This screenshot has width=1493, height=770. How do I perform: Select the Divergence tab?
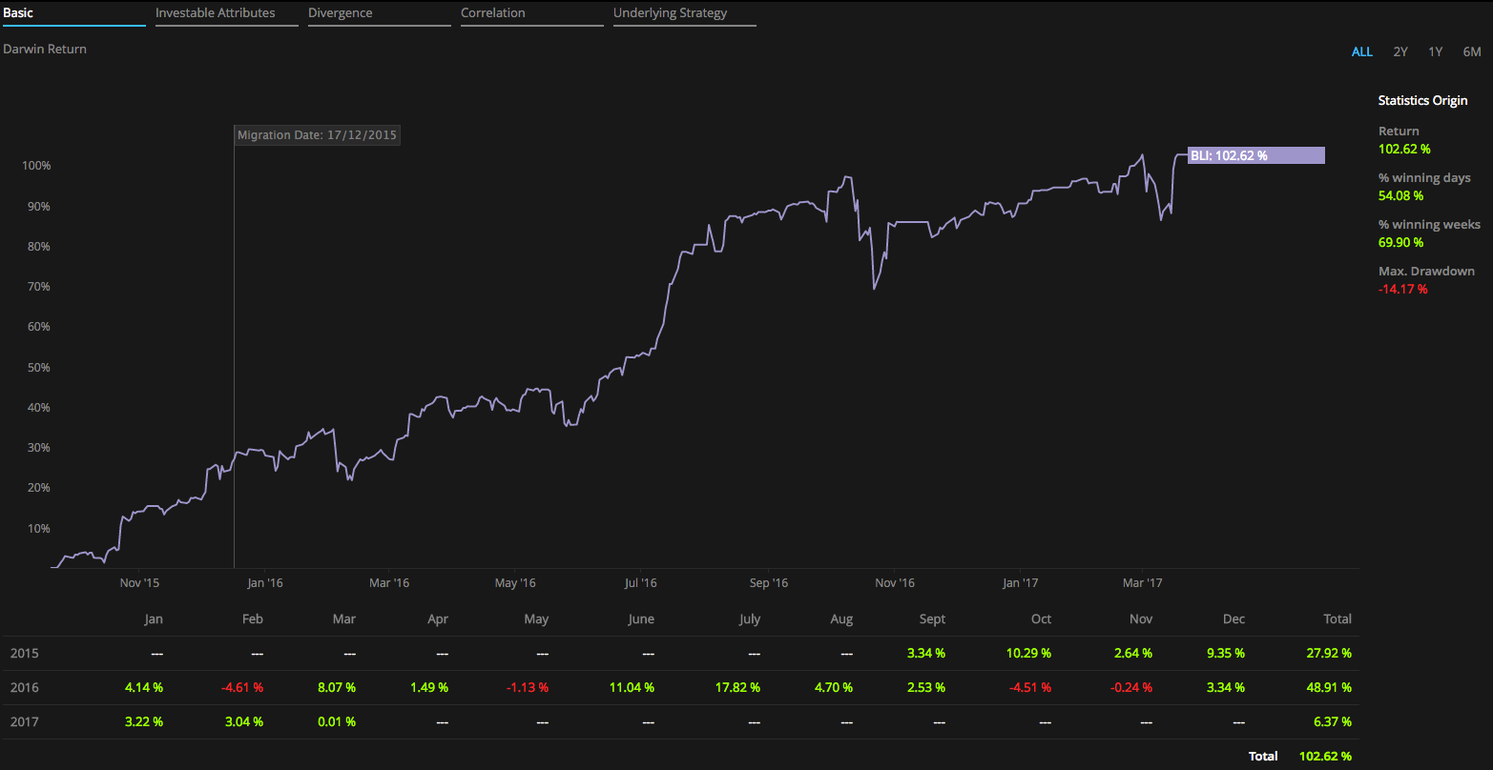[341, 13]
